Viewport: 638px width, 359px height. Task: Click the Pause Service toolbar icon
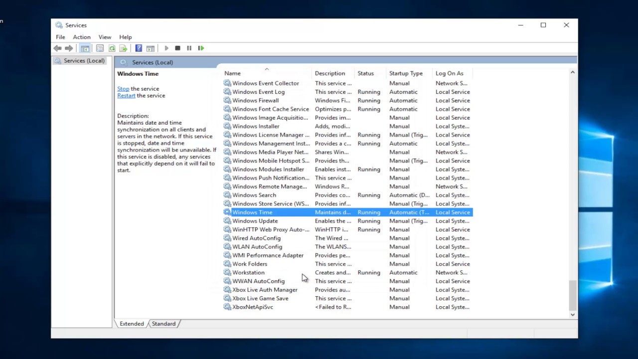point(189,48)
